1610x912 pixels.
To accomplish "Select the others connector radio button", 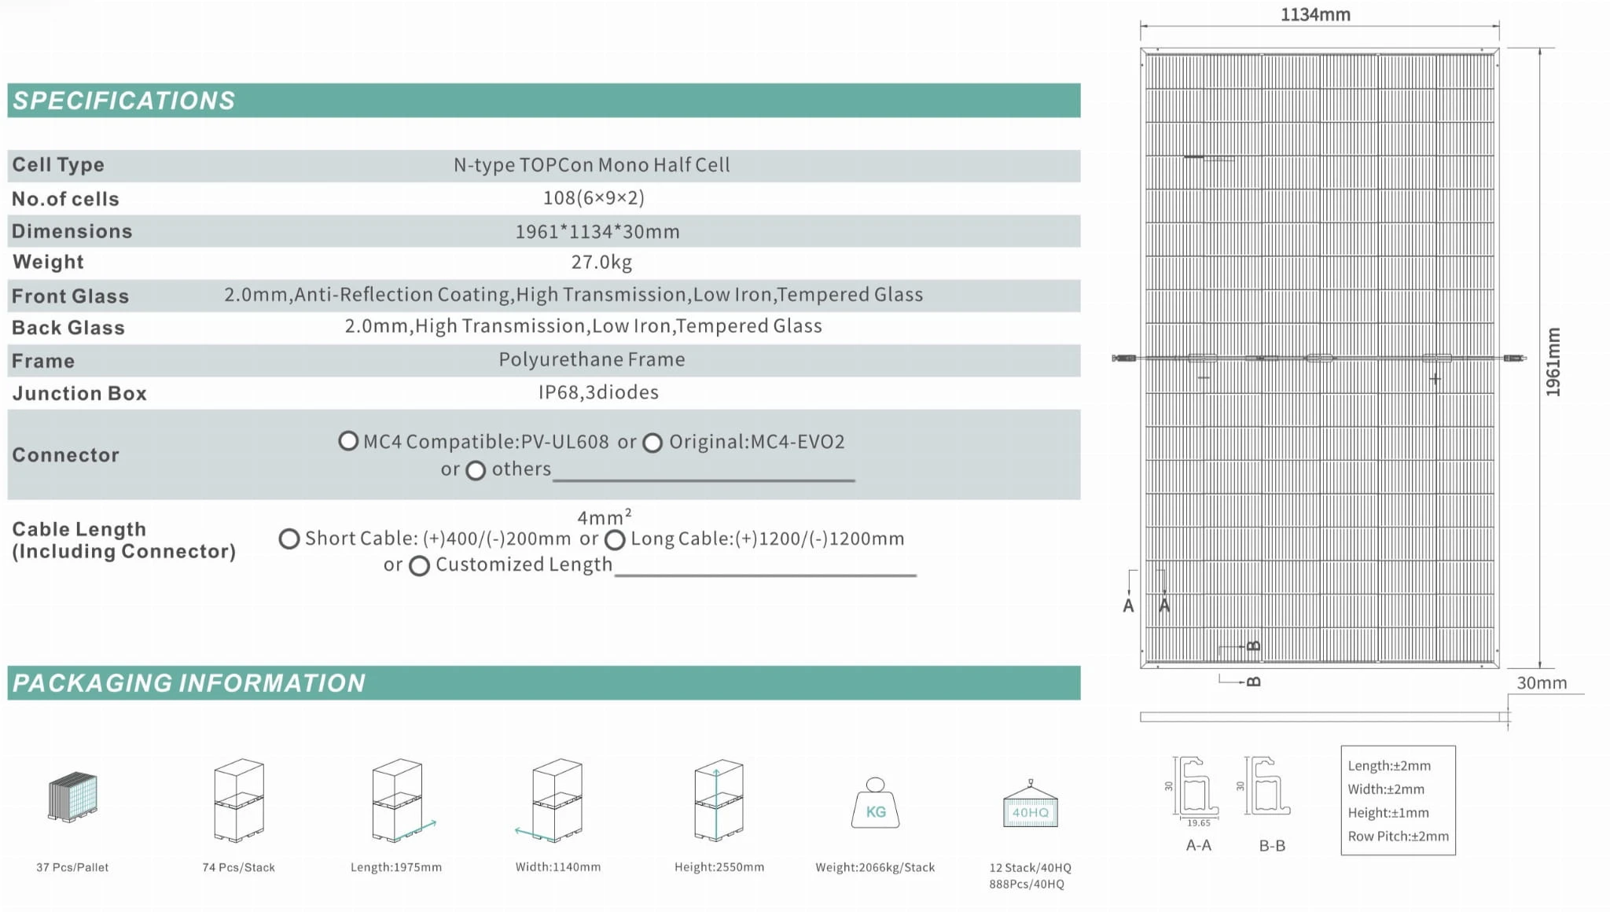I will coord(476,471).
